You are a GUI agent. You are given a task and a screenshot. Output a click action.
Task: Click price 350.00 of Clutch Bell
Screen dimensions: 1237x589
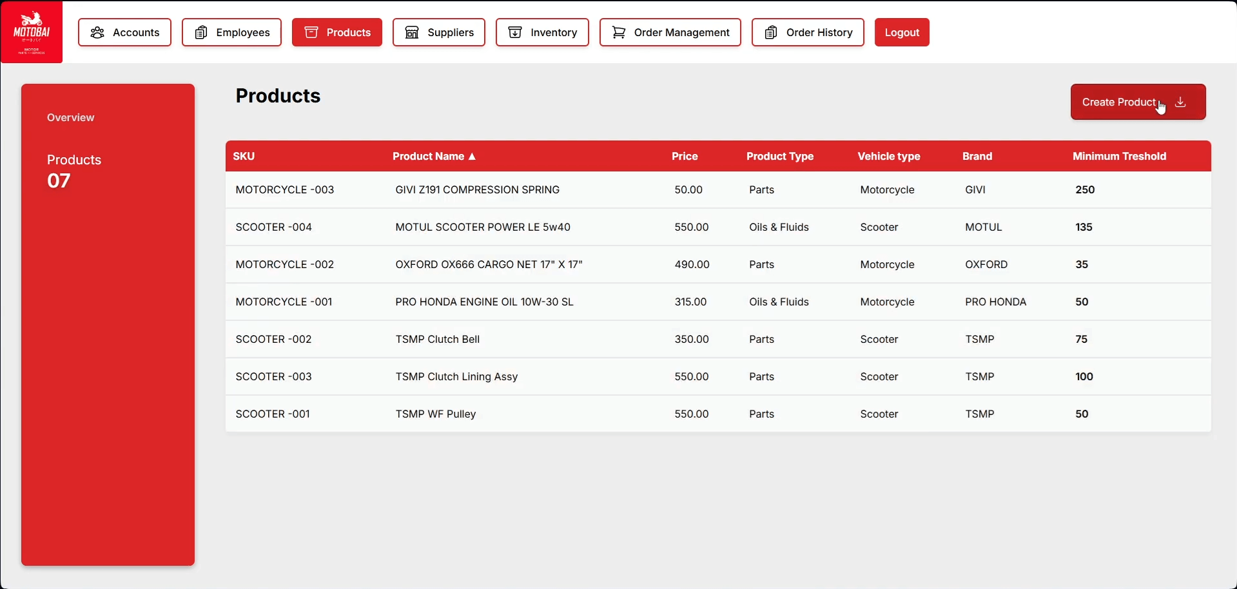click(x=692, y=339)
